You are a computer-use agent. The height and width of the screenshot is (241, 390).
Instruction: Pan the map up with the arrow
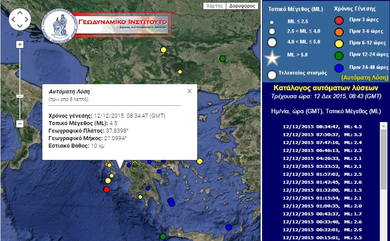pyautogui.click(x=20, y=13)
